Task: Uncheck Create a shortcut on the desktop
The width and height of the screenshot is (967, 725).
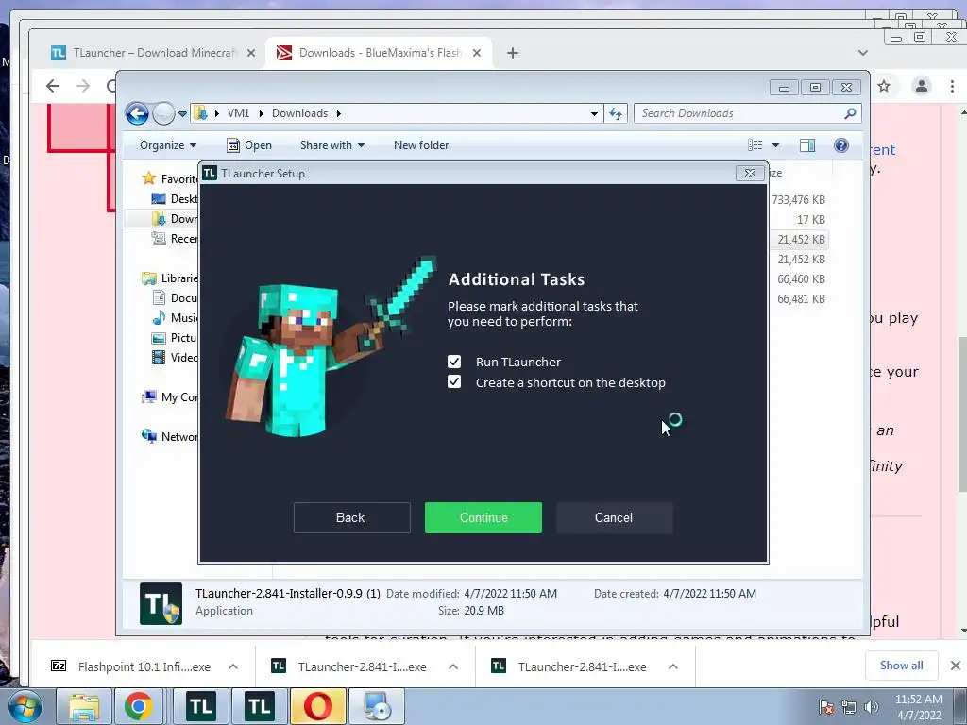Action: tap(454, 382)
